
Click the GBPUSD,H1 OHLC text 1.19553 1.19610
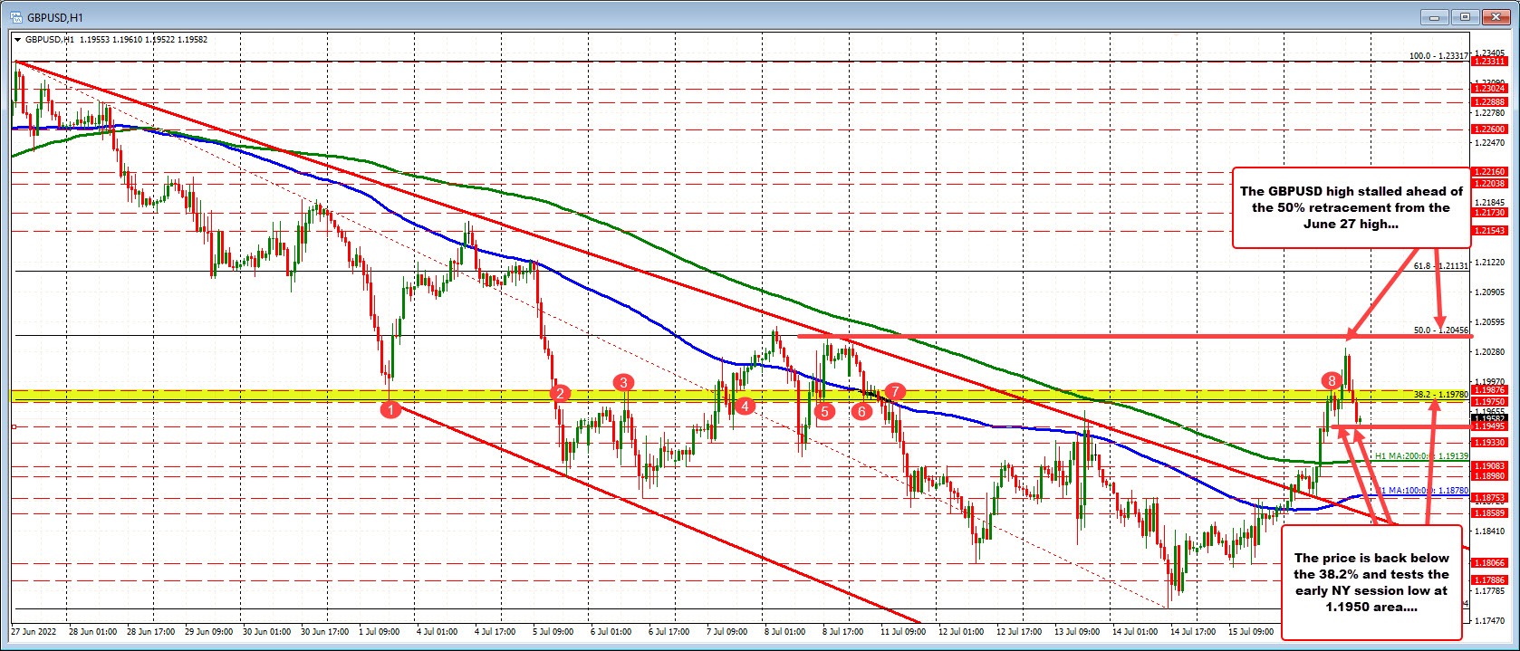pyautogui.click(x=112, y=40)
